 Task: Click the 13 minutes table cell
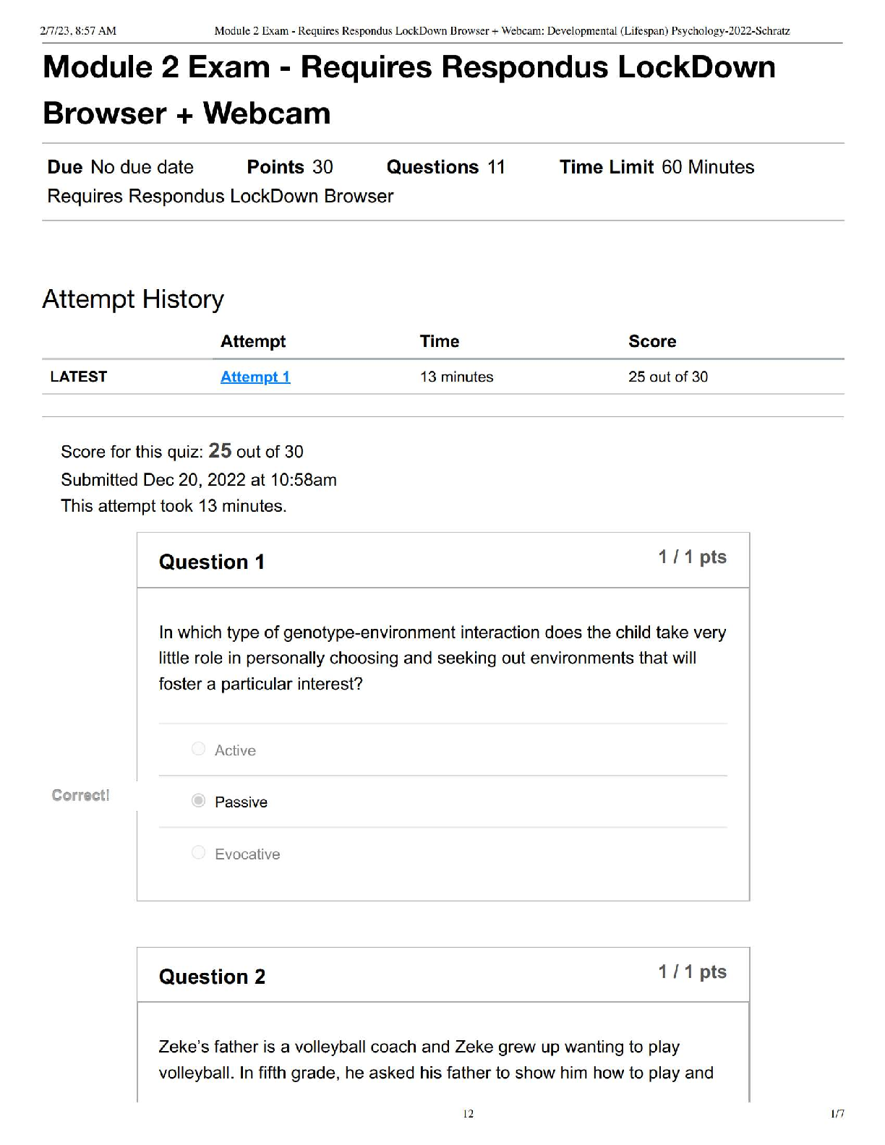click(x=456, y=377)
